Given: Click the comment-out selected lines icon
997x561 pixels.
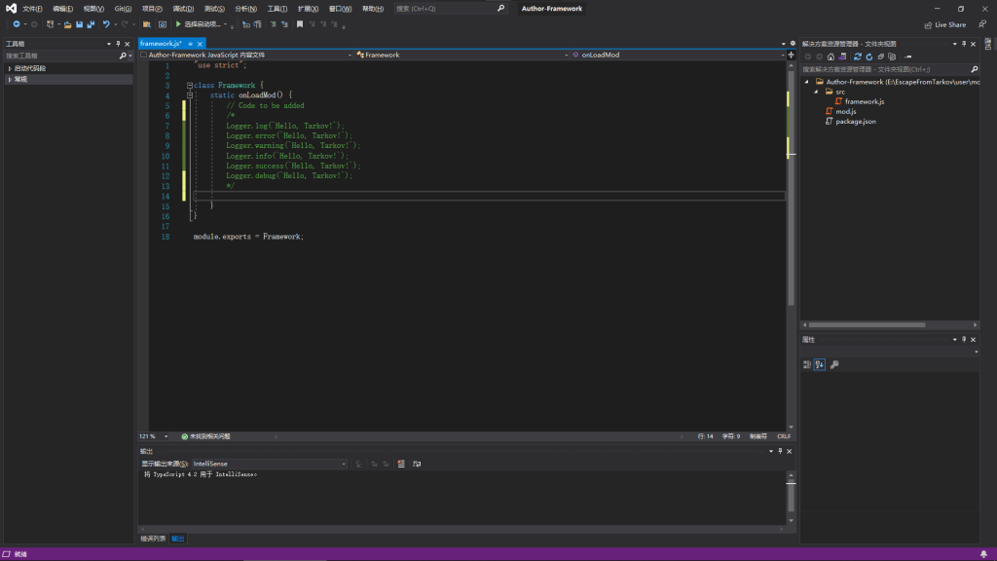Looking at the screenshot, I should click(x=273, y=24).
